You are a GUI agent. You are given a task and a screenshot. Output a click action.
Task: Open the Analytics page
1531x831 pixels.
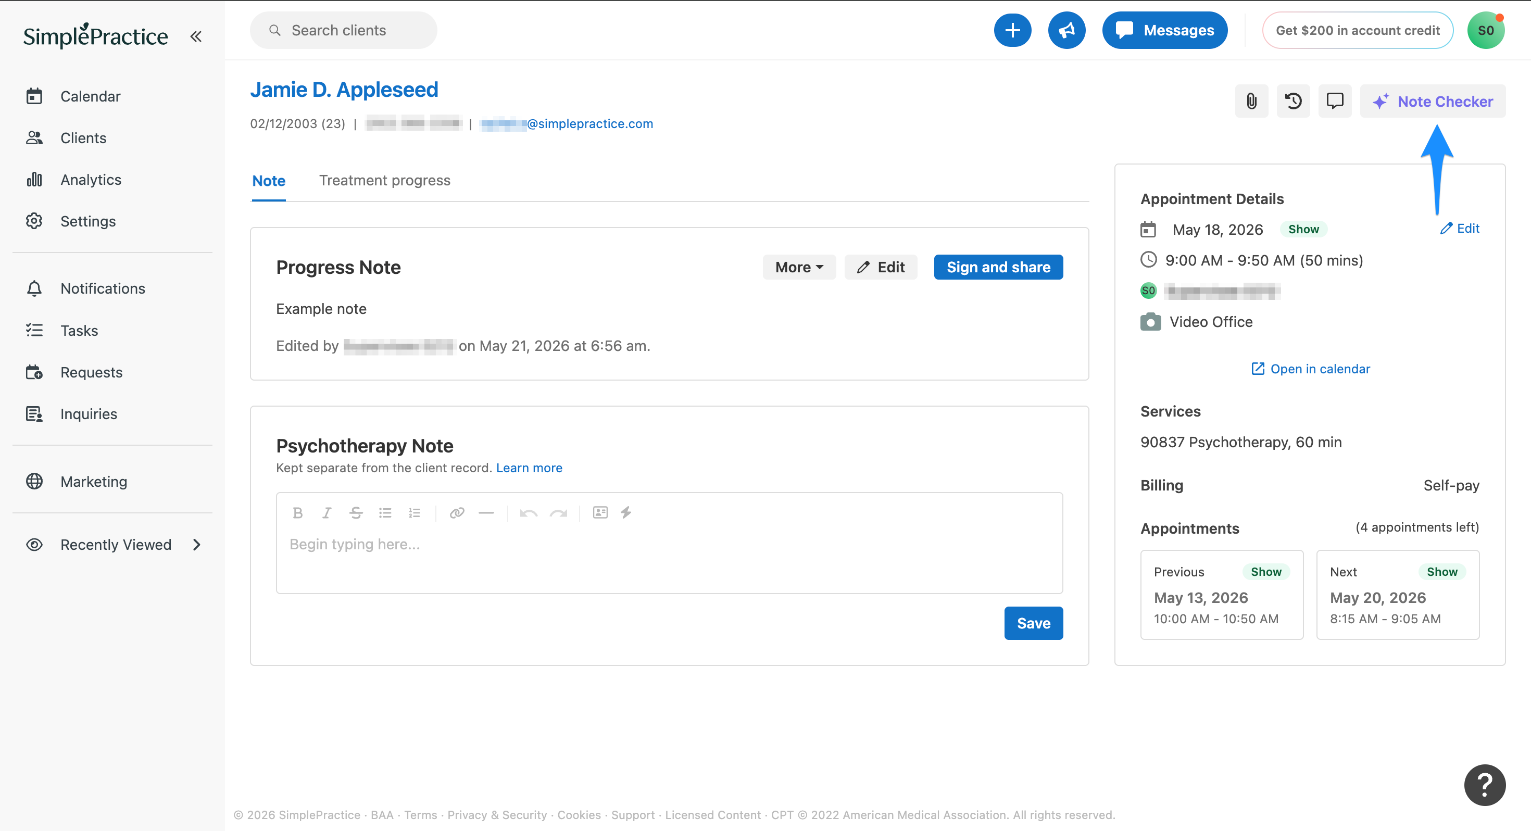pyautogui.click(x=90, y=179)
